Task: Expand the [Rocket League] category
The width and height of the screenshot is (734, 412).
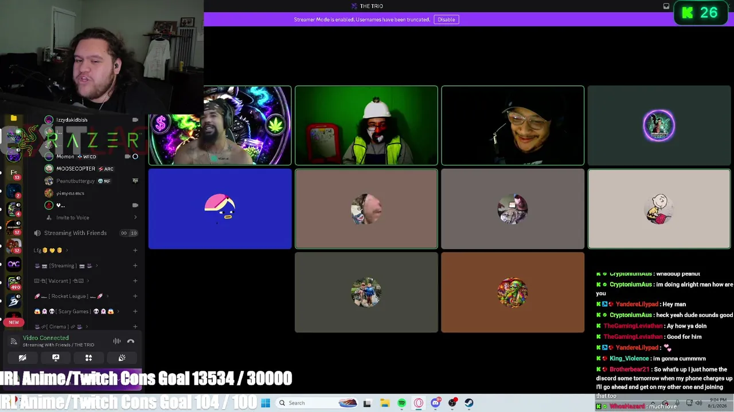Action: [71, 296]
